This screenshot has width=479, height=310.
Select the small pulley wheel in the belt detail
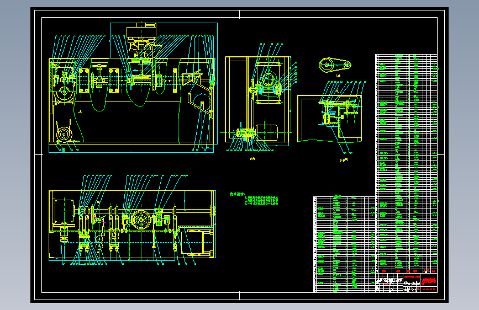click(348, 65)
